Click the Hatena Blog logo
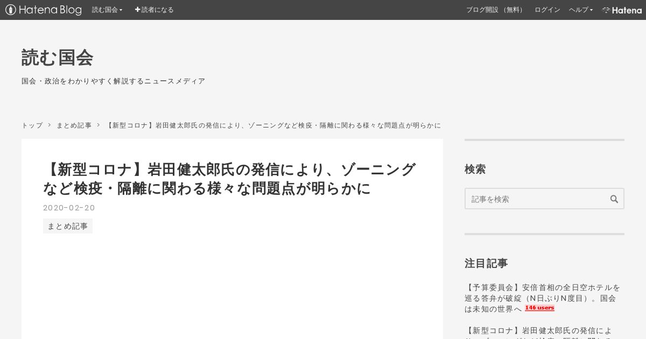This screenshot has width=646, height=339. click(x=44, y=10)
